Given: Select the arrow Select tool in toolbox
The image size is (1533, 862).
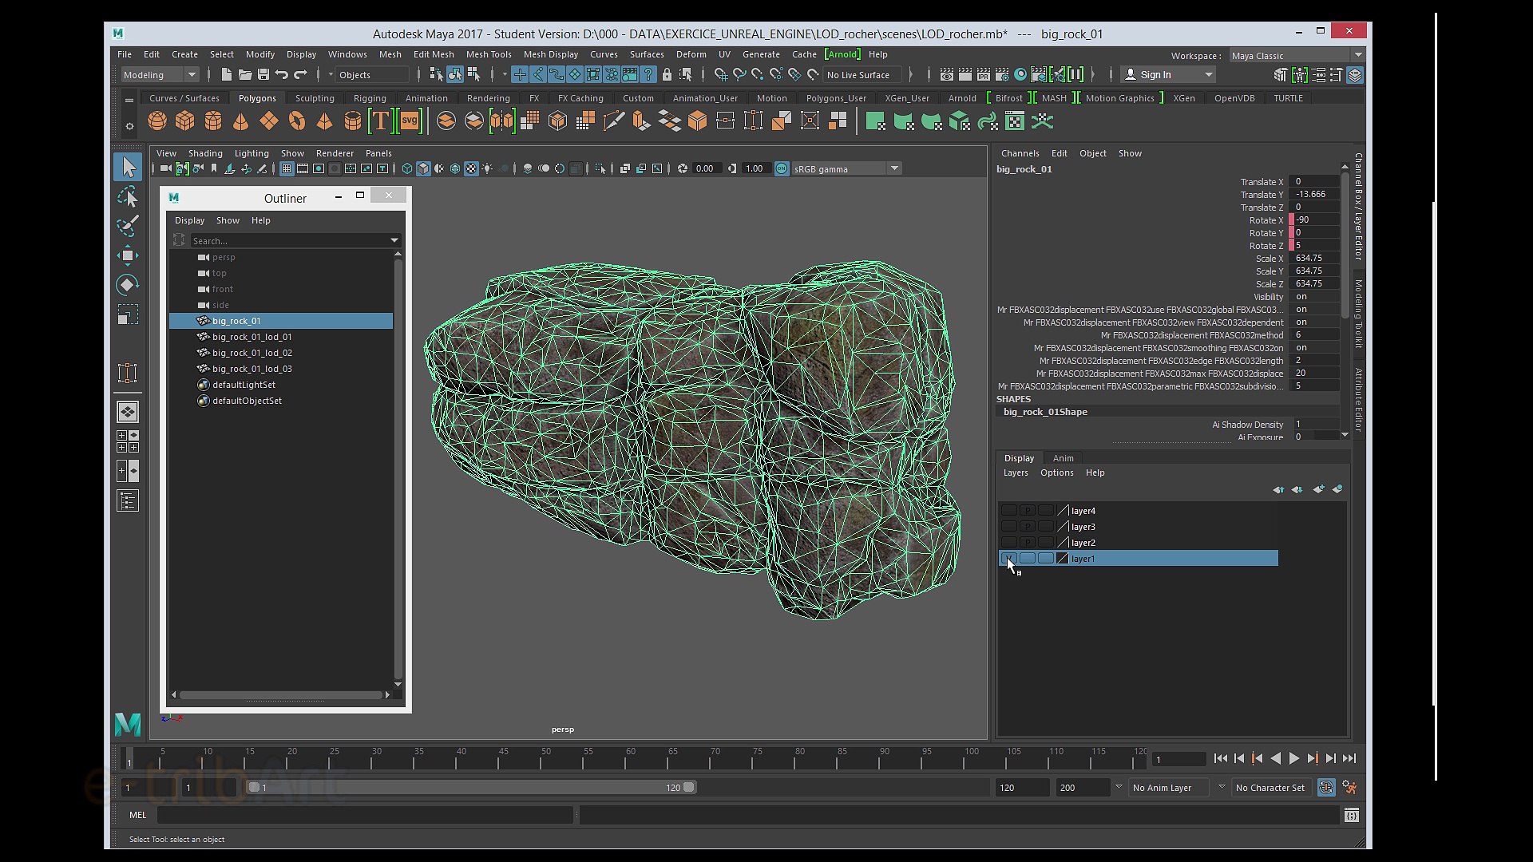Looking at the screenshot, I should [128, 167].
